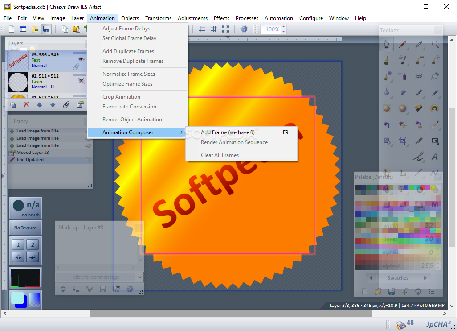
Task: Select the spray can airbrush tool
Action: (x=403, y=76)
